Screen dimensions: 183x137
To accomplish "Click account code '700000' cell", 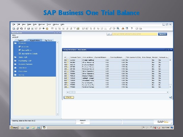I will coord(76,74).
